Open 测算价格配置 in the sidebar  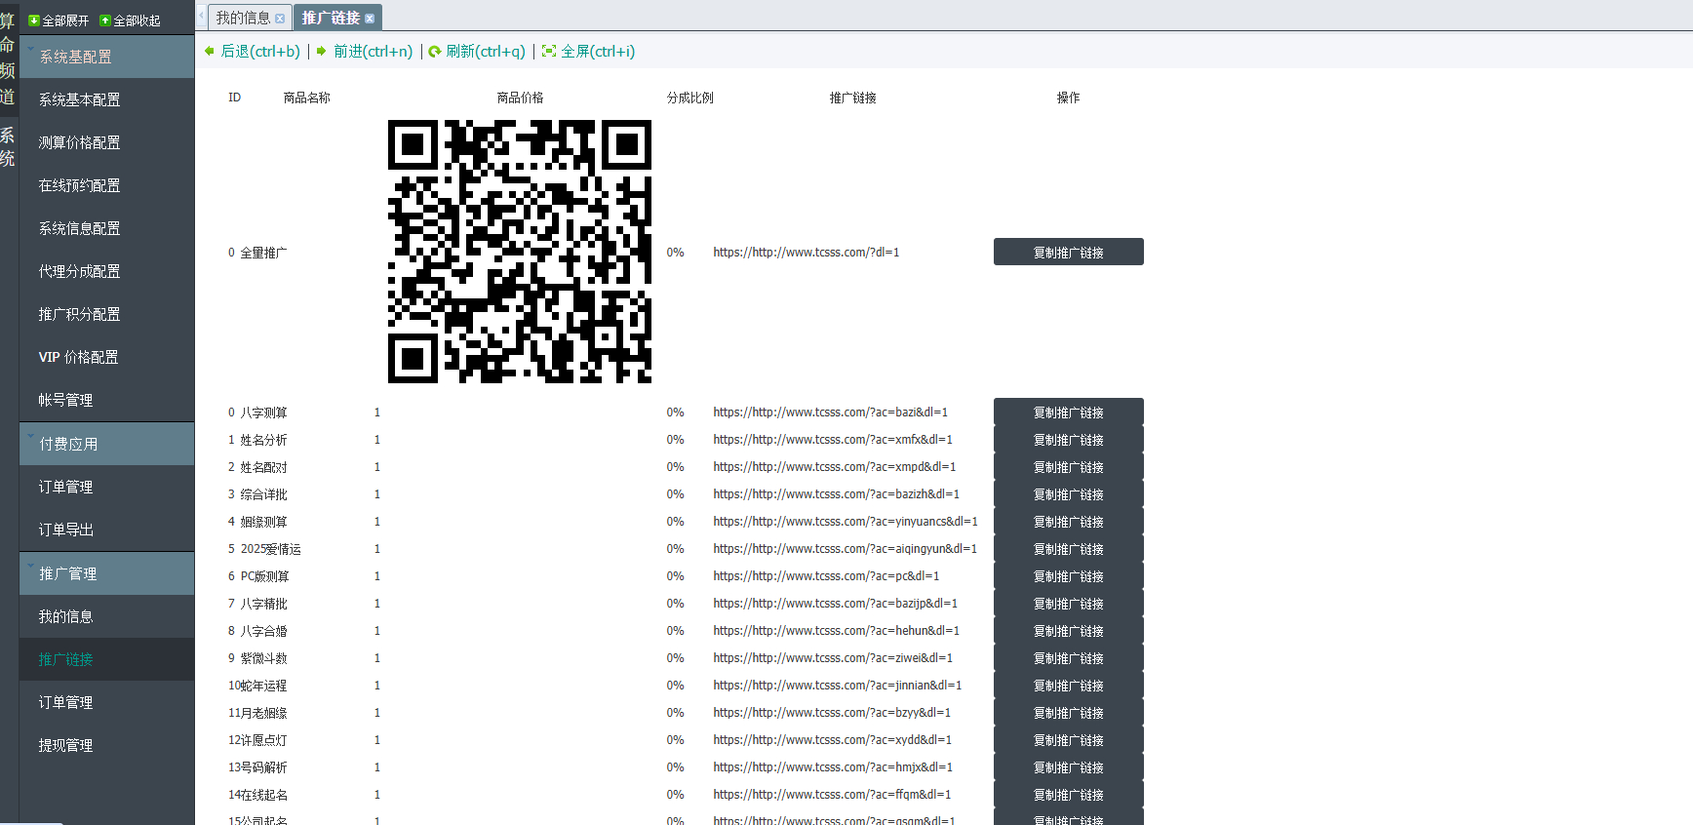[x=79, y=142]
